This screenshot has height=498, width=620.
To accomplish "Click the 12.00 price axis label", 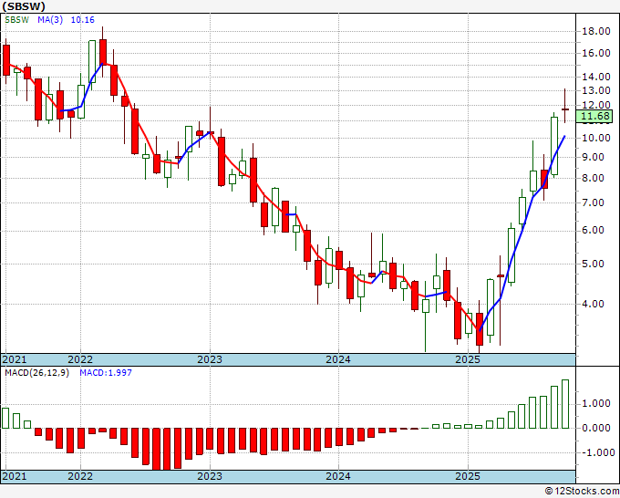I will point(596,105).
